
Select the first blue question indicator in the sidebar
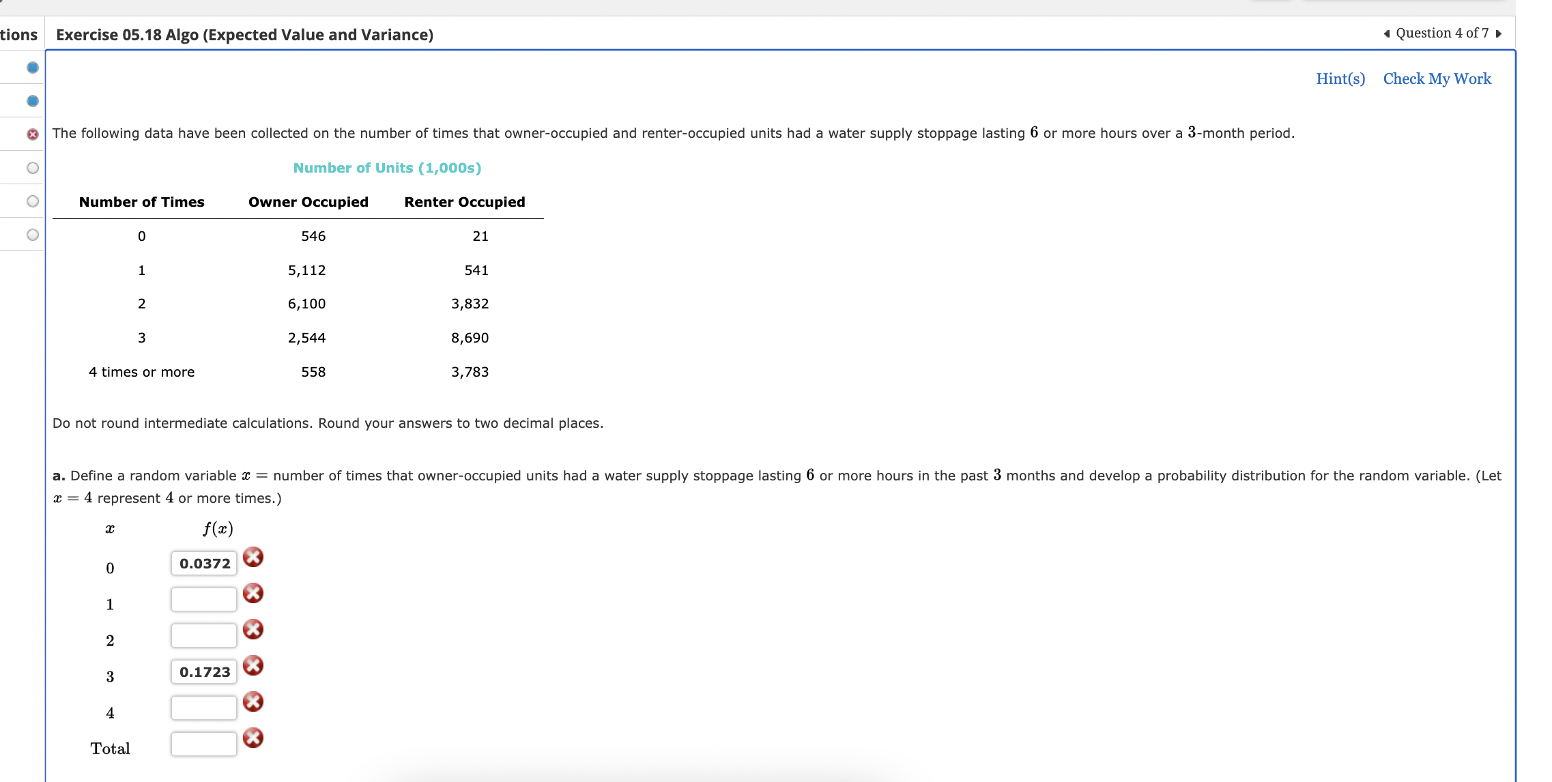[31, 66]
